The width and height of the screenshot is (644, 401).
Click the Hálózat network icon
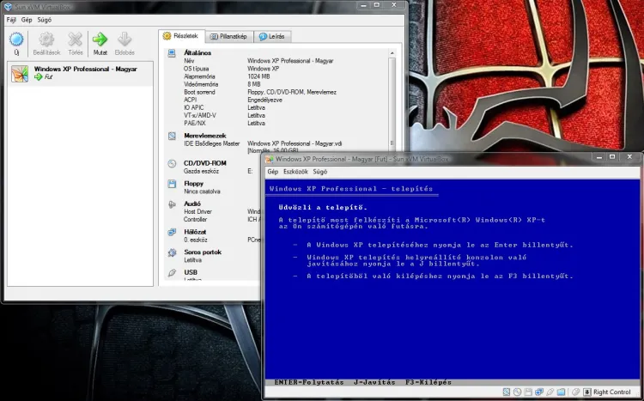(172, 232)
